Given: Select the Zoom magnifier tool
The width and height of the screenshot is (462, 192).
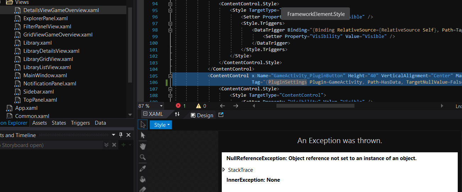Looking at the screenshot, I should (143, 157).
